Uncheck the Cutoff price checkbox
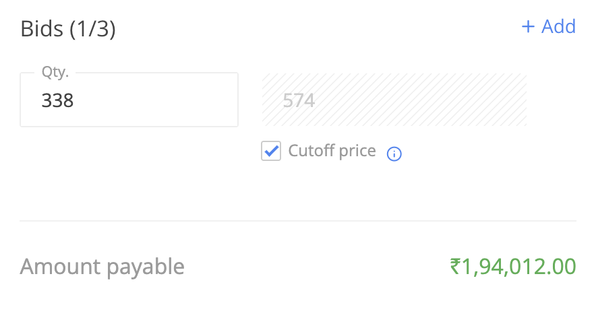This screenshot has width=594, height=332. click(x=271, y=151)
